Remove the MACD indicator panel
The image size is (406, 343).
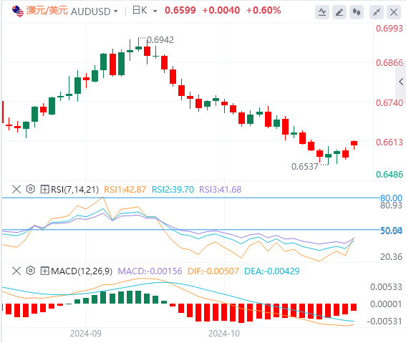(x=16, y=271)
